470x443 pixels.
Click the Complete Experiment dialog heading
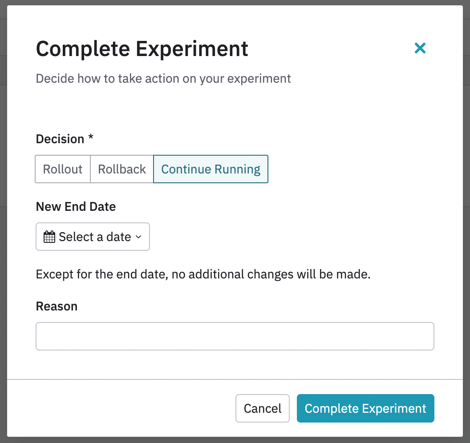142,49
